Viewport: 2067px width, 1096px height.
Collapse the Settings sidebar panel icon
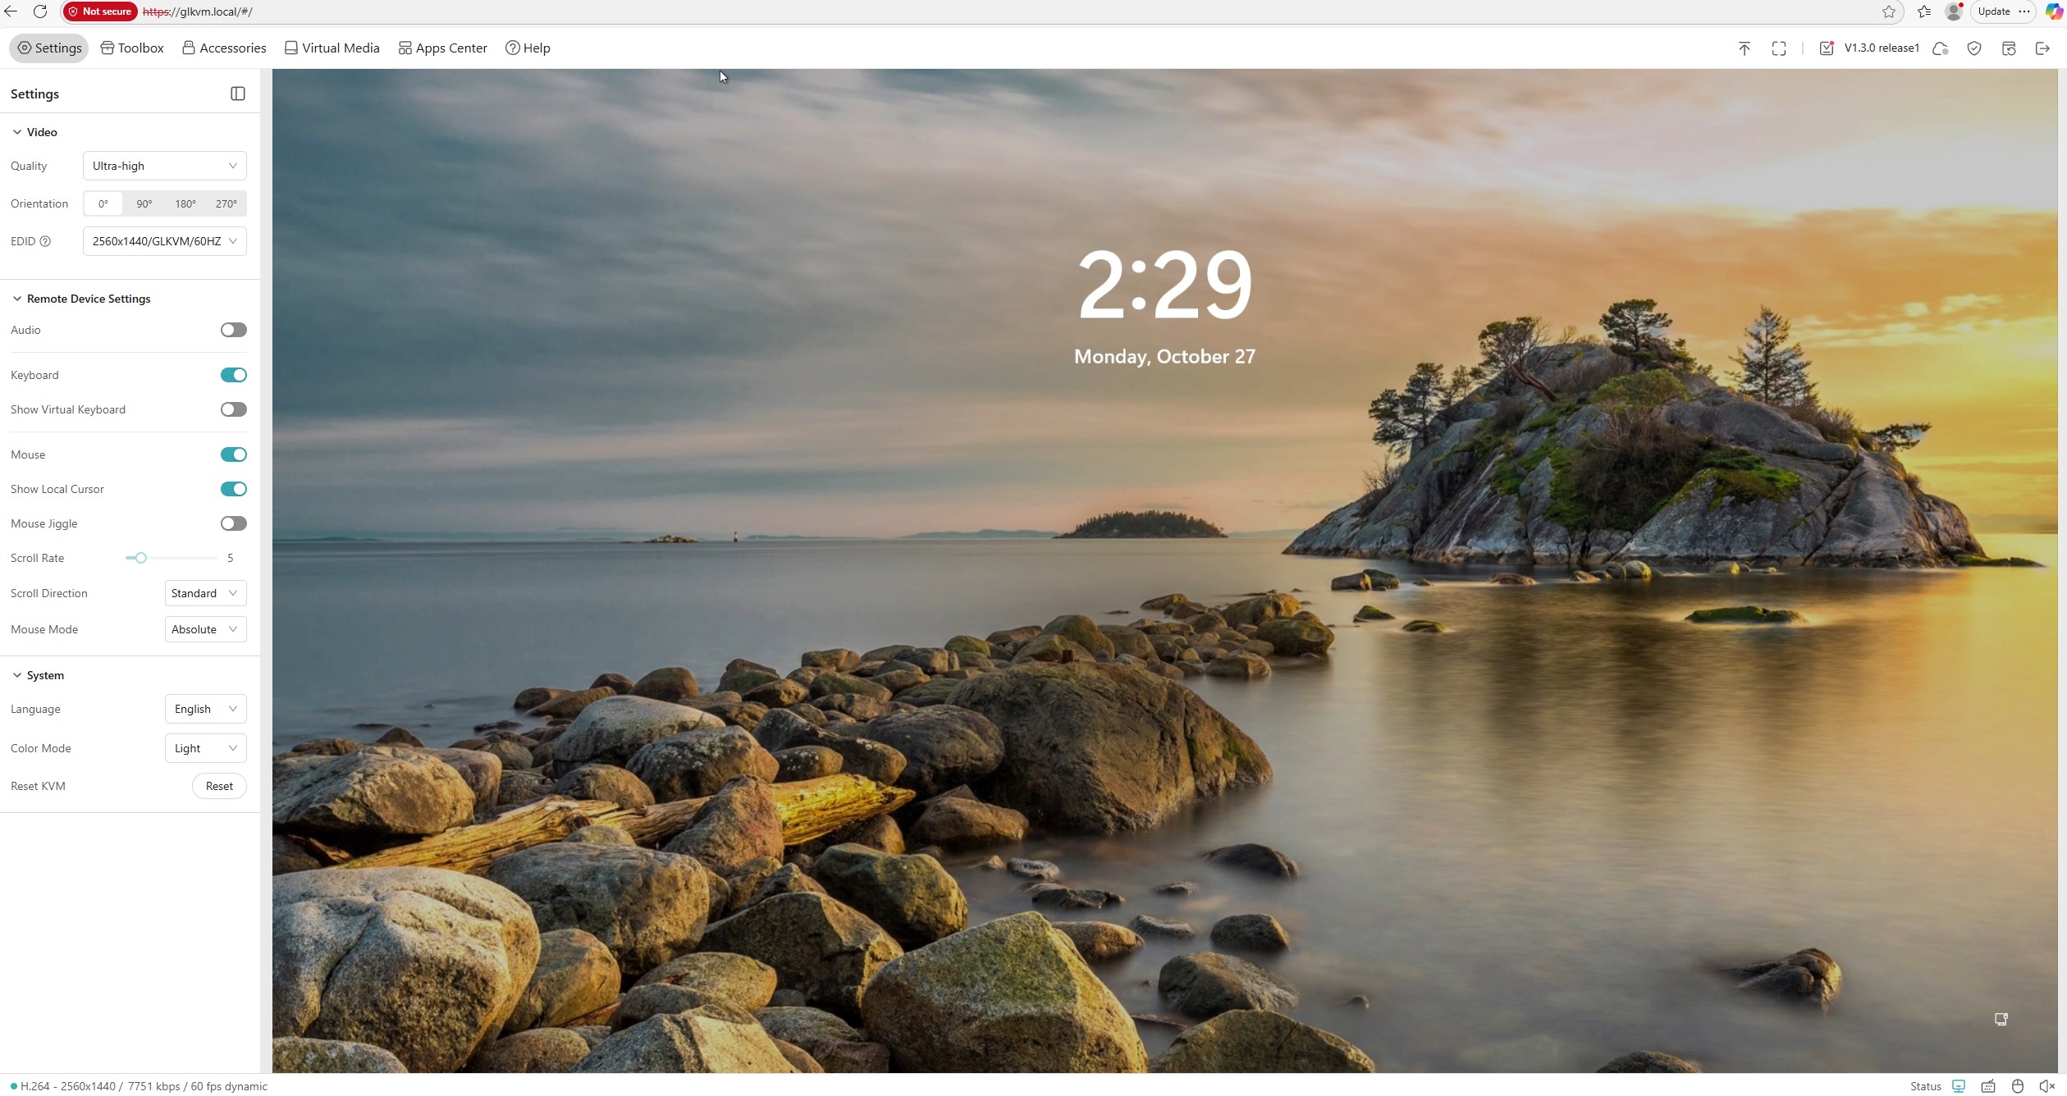238,94
